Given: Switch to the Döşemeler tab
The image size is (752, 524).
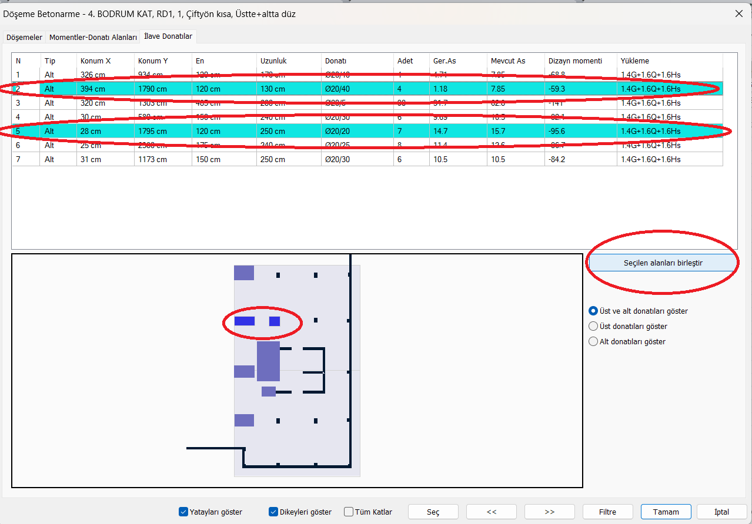Looking at the screenshot, I should (24, 37).
